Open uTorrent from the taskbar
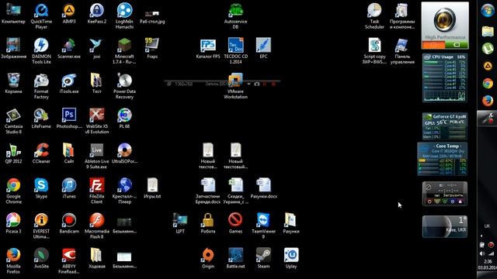497x279 pixels. [x=488, y=48]
